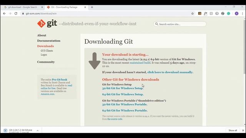Click the green Grammarly extension icon
This screenshot has height=138, width=246.
point(229,14)
